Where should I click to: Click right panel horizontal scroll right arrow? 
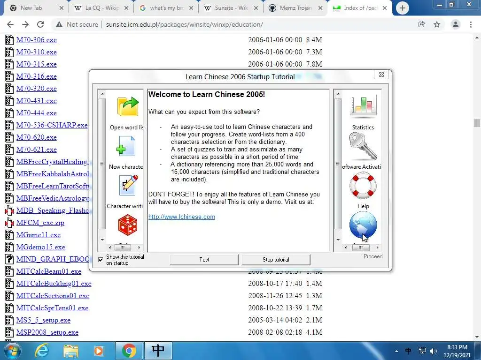click(377, 247)
